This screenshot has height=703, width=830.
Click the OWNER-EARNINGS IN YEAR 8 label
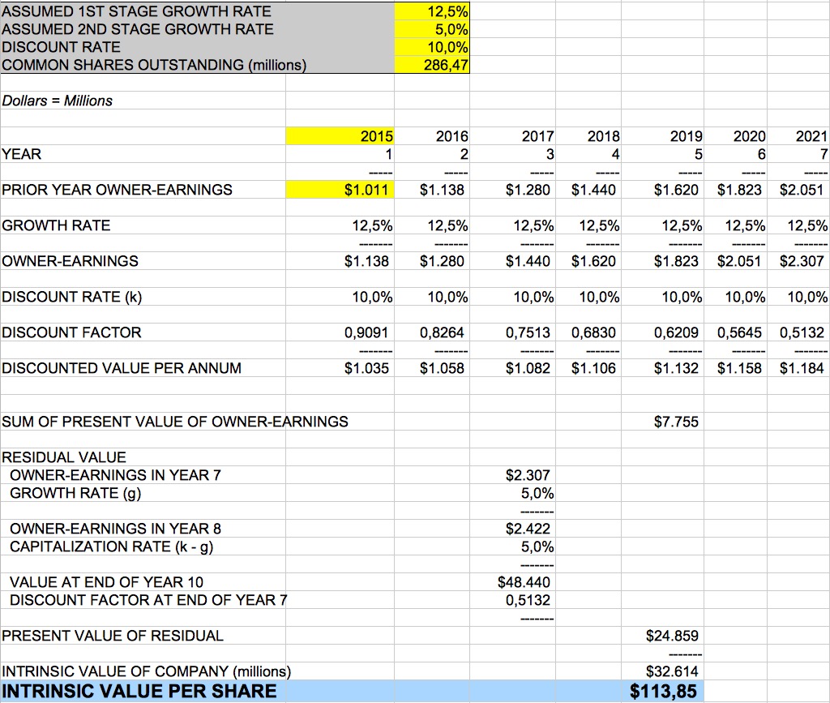(x=115, y=529)
